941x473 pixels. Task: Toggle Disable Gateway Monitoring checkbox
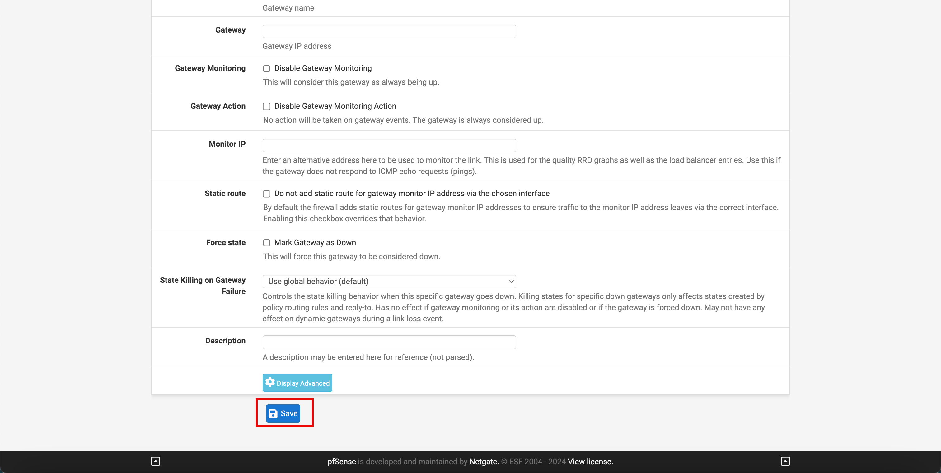click(x=266, y=68)
